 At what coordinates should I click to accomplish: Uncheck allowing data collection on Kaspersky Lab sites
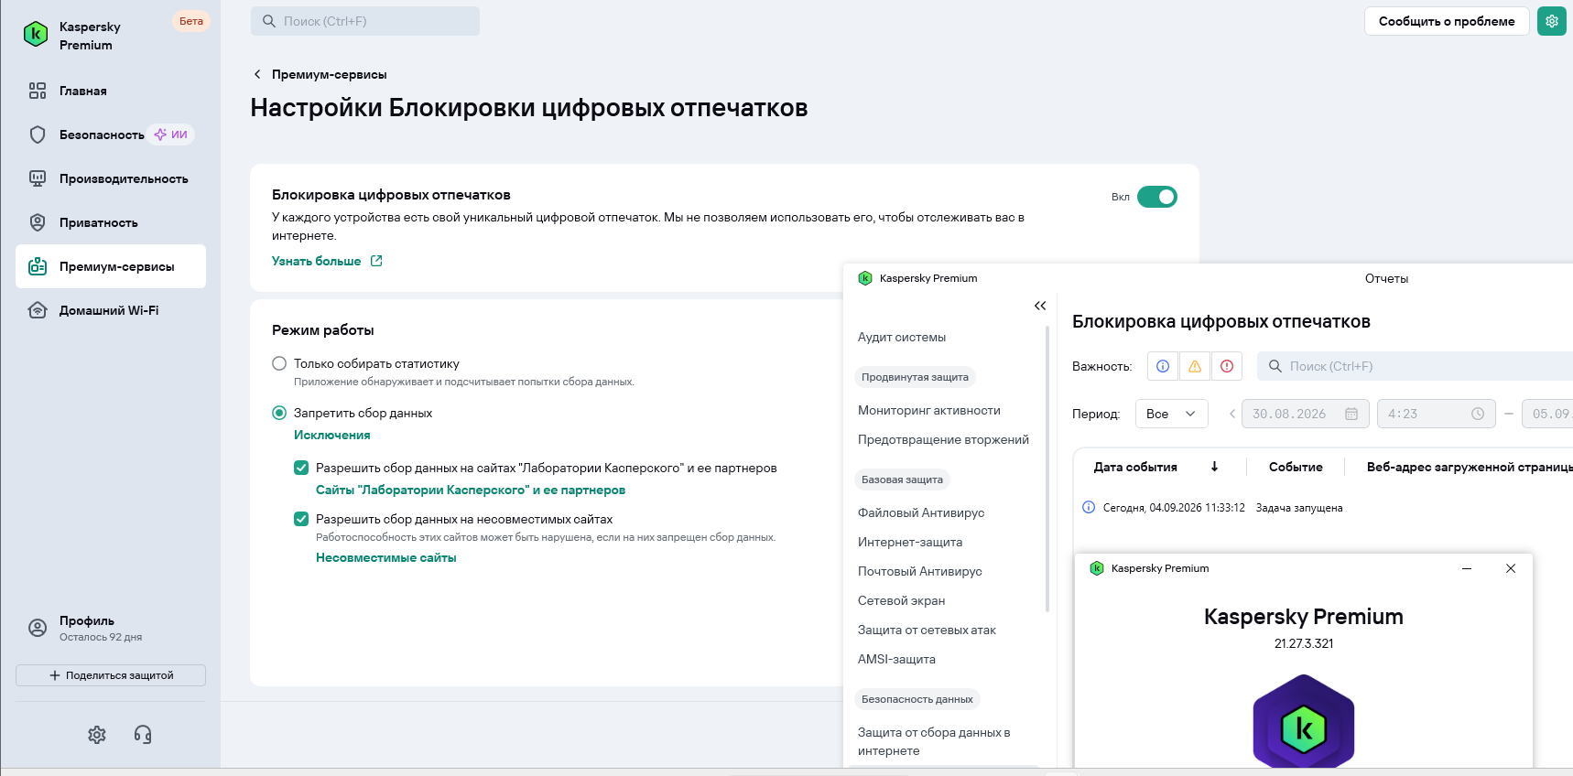tap(301, 468)
